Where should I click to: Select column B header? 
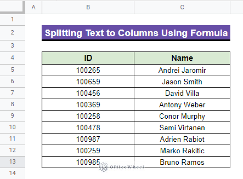pyautogui.click(x=88, y=7)
